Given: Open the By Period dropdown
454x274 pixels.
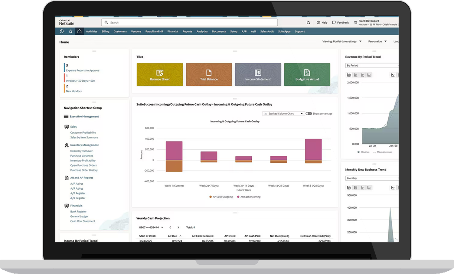Looking at the screenshot, I should pyautogui.click(x=371, y=65).
